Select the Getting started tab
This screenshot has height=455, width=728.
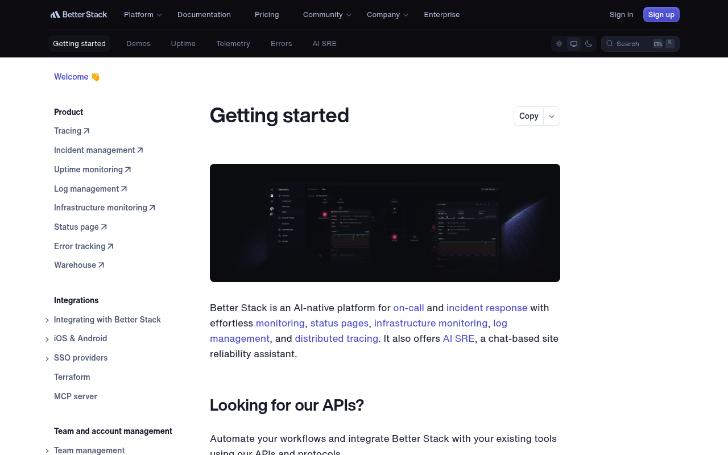pos(79,44)
